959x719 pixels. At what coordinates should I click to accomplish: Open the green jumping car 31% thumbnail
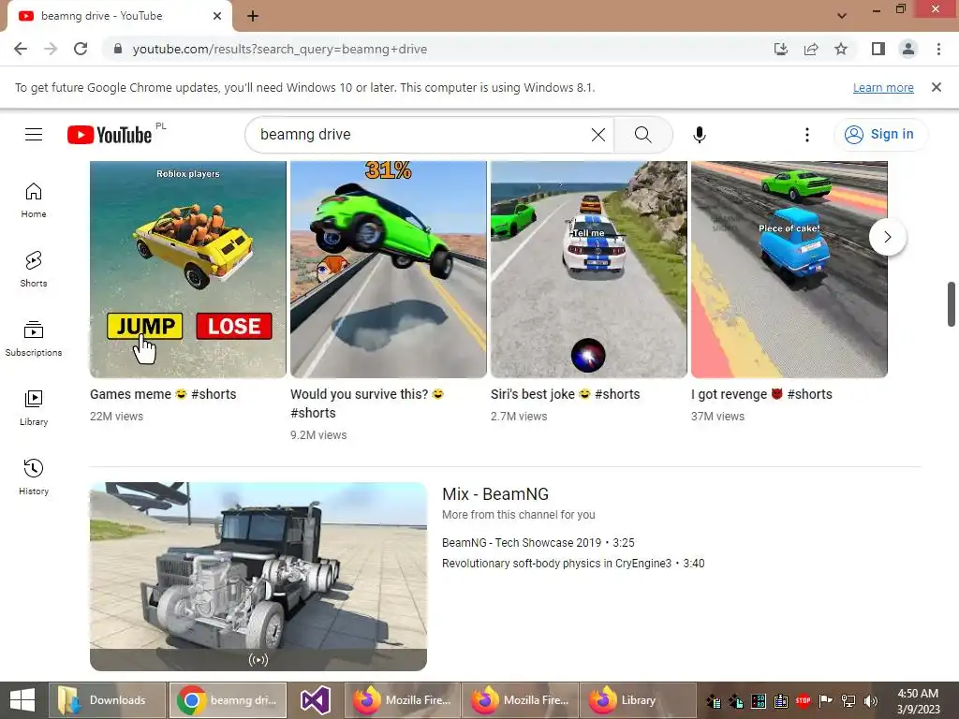(x=389, y=269)
